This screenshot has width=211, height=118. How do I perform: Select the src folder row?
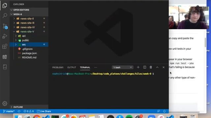pos(29,45)
